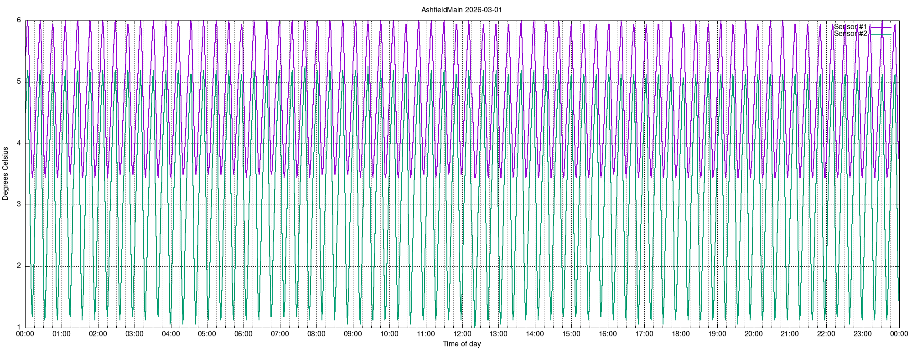Click the purple Sensor #1 legend line sample
Image resolution: width=912 pixels, height=350 pixels.
[x=880, y=27]
